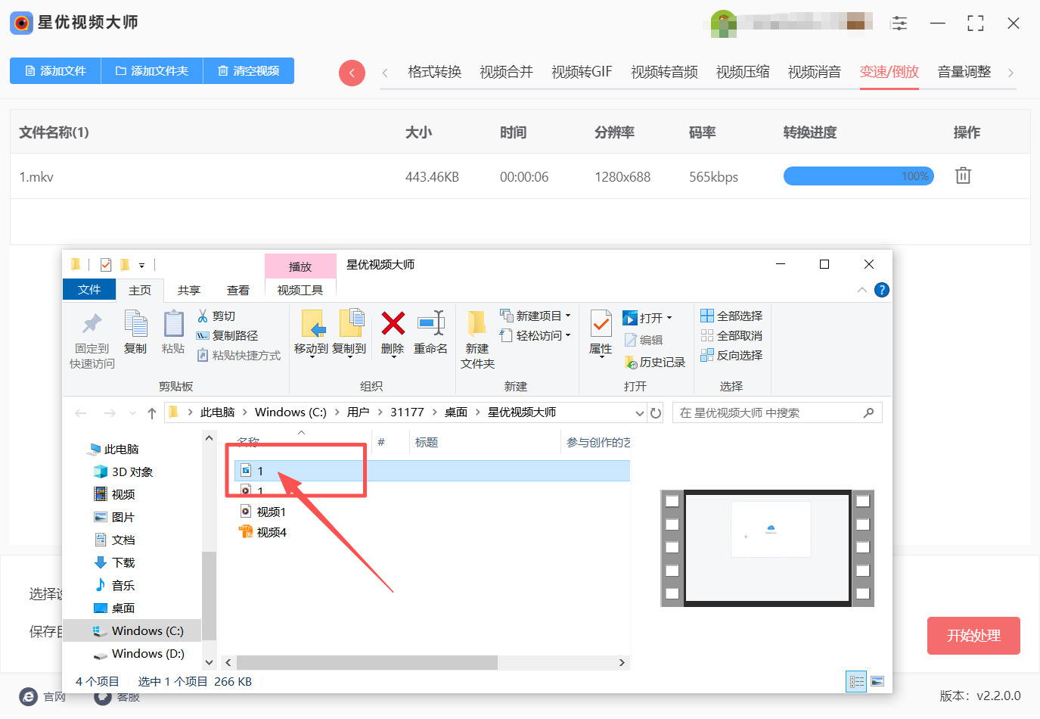Viewport: 1040px width, 719px height.
Task: Click 桌面 in the address path
Action: pyautogui.click(x=456, y=412)
